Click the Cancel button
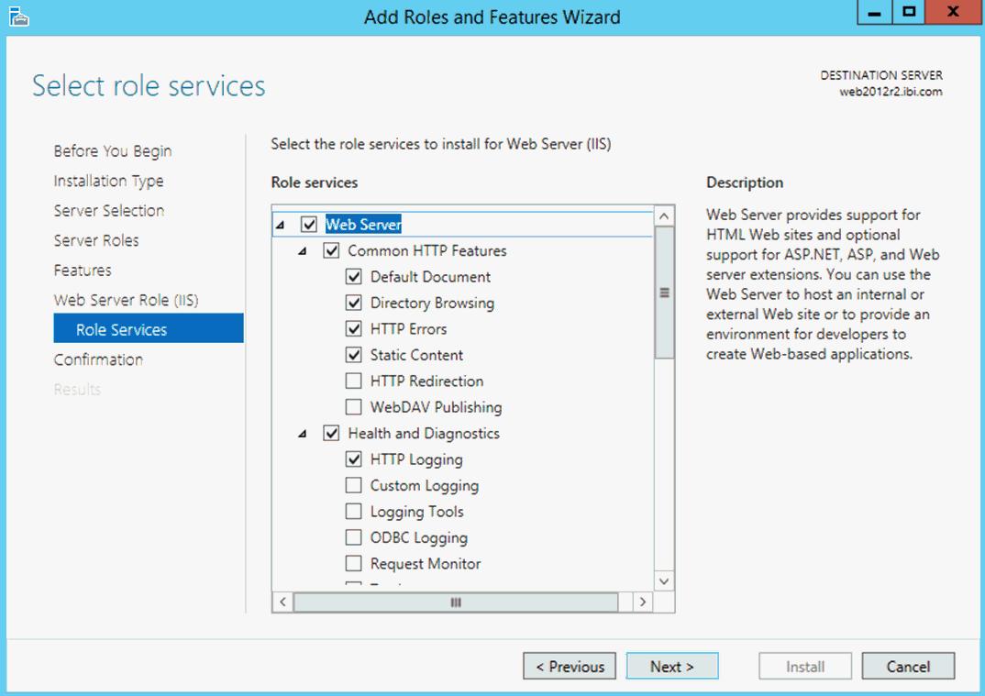Viewport: 985px width, 696px height. point(908,666)
